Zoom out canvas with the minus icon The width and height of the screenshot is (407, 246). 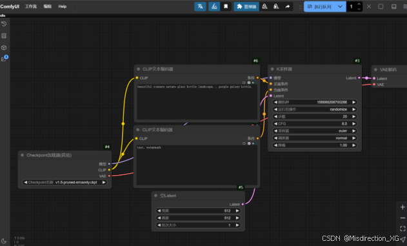point(402,218)
